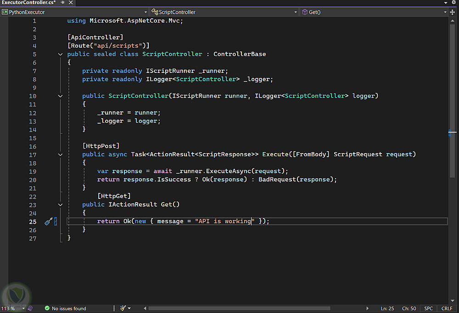Click the pin icon on ExecutorController.cs tab

coord(62,3)
